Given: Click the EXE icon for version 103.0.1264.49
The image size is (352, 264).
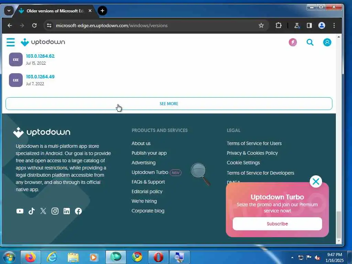Looking at the screenshot, I should [16, 80].
